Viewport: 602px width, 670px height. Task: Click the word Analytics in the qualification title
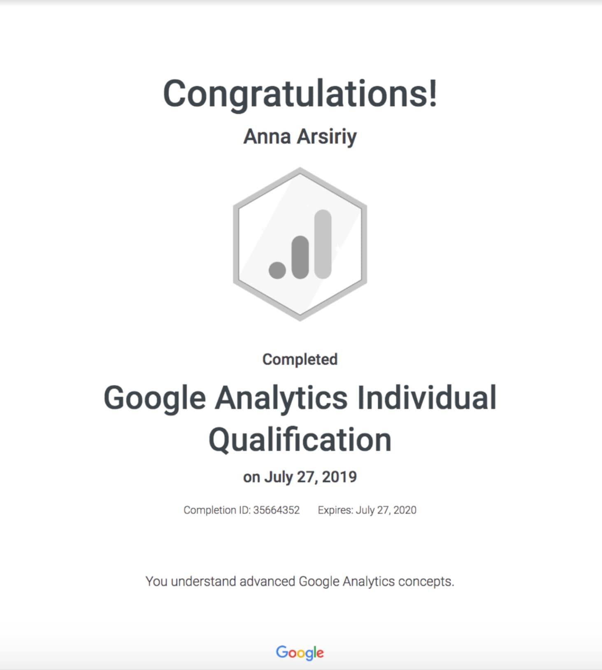[281, 398]
